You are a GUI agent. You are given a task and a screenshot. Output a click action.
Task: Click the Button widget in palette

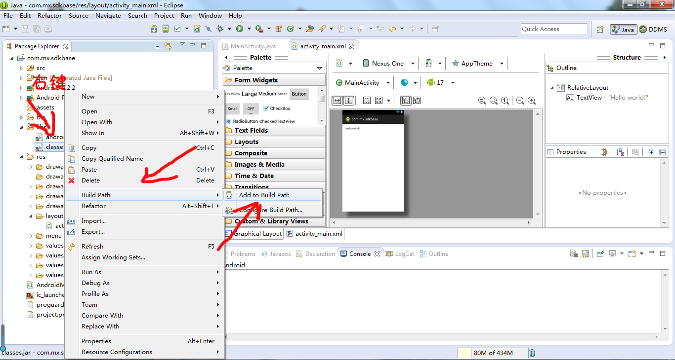(299, 94)
